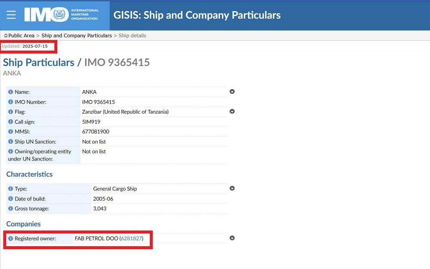Click the info icon beside Registered owner
Image resolution: width=430 pixels, height=269 pixels.
[11, 238]
